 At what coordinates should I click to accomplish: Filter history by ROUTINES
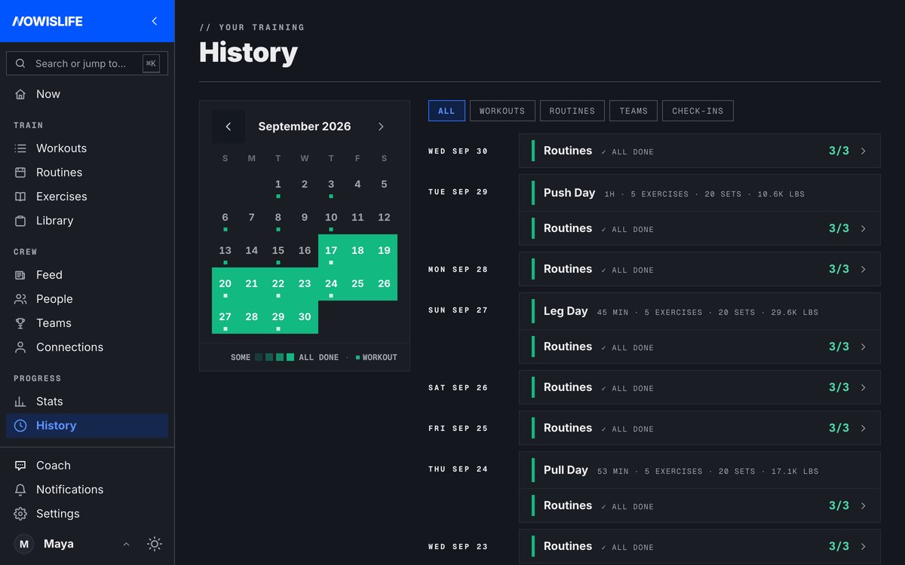pyautogui.click(x=572, y=111)
